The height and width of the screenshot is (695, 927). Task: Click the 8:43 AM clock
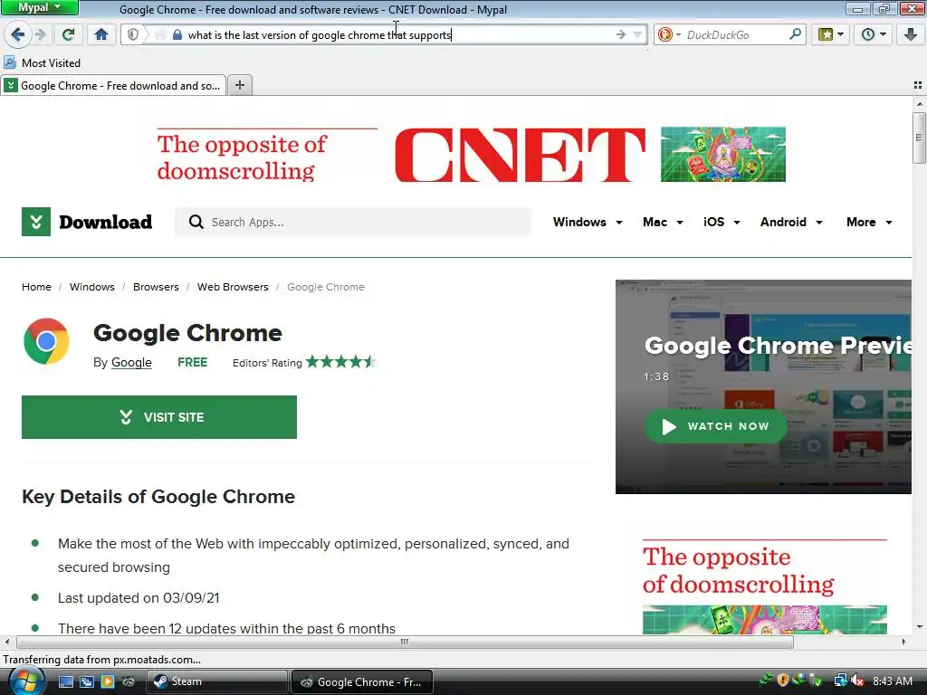click(892, 681)
